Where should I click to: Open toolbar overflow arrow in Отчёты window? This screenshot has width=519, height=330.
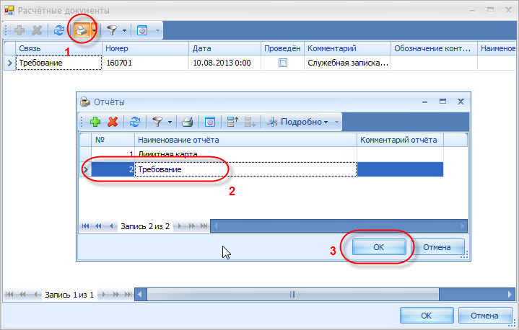click(x=336, y=122)
